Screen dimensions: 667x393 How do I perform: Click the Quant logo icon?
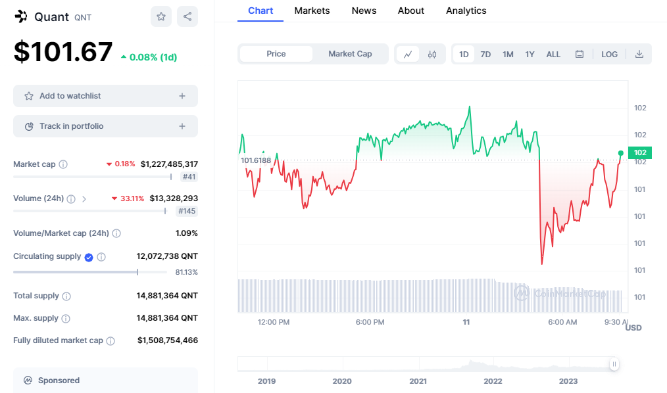[21, 16]
